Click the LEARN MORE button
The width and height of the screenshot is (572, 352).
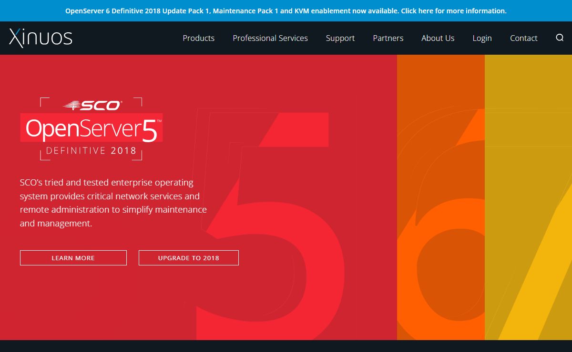coord(73,258)
